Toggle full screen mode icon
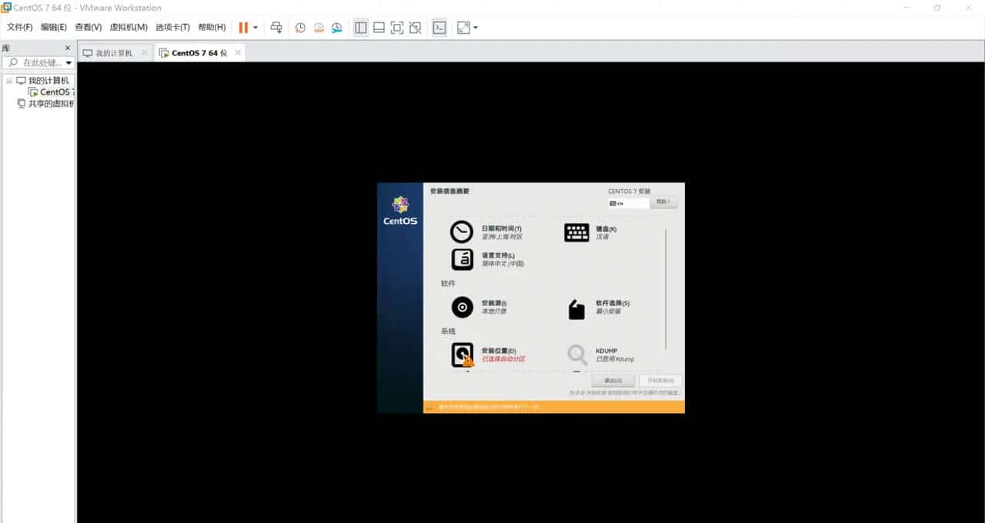 point(397,28)
